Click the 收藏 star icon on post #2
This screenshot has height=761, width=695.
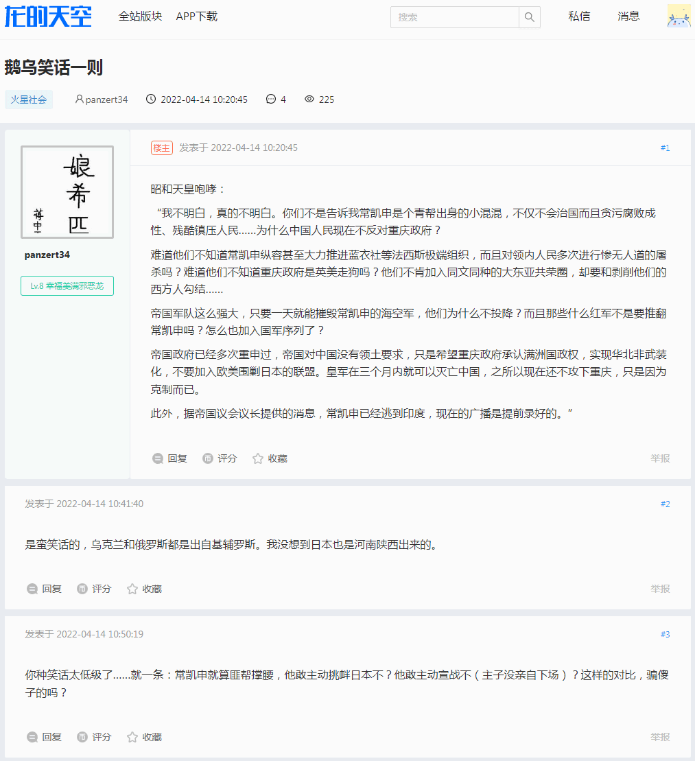pyautogui.click(x=132, y=589)
